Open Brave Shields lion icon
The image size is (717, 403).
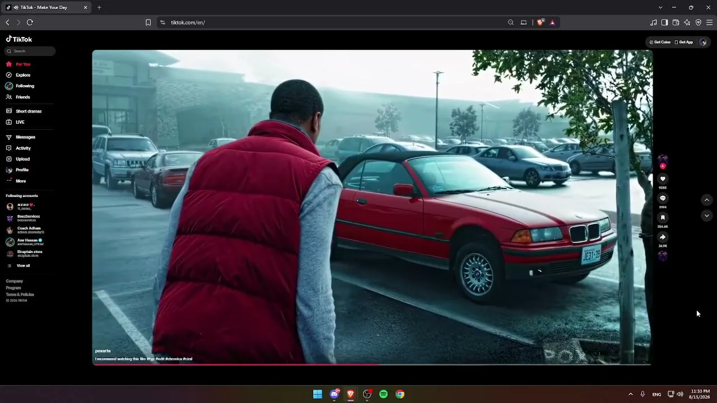tap(540, 22)
